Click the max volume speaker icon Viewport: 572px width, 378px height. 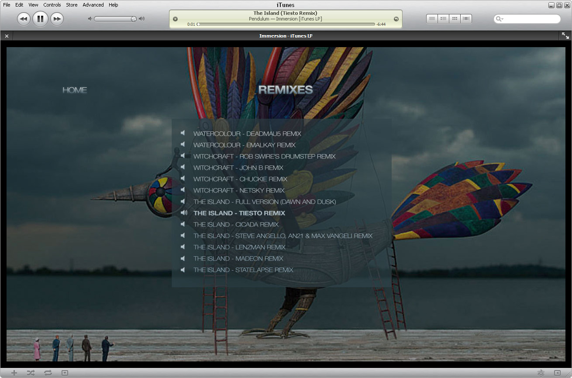pyautogui.click(x=141, y=19)
